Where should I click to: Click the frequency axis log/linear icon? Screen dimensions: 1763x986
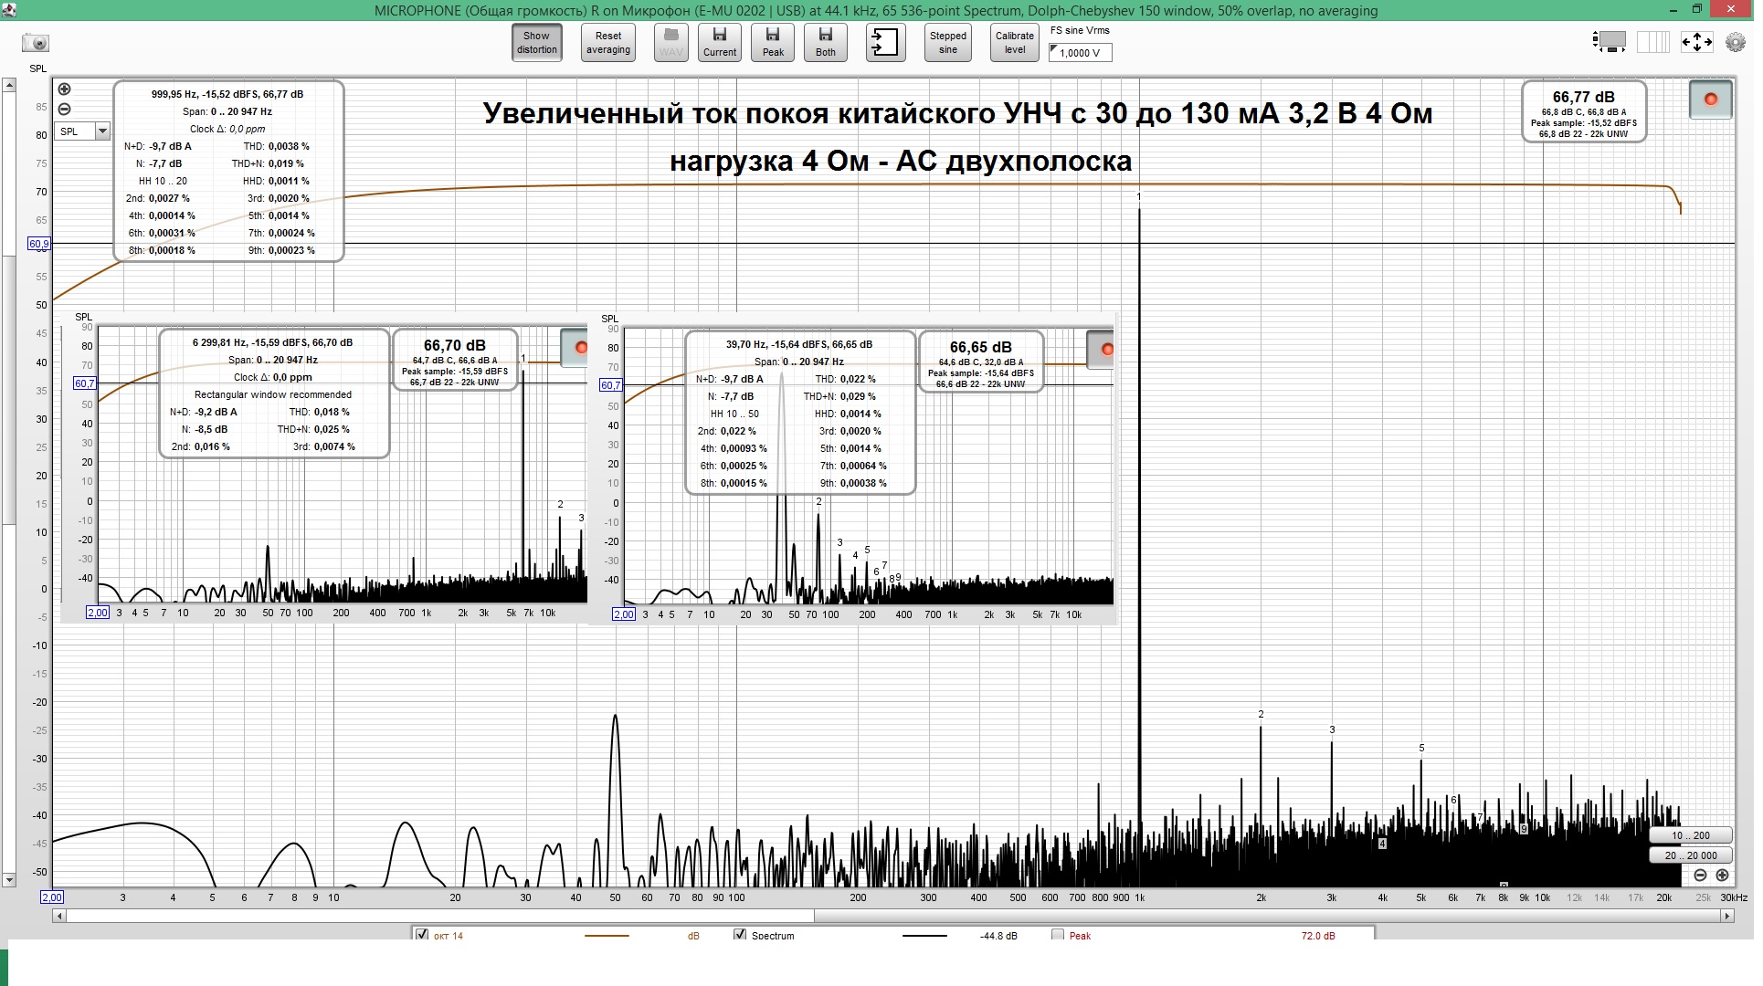click(x=1652, y=42)
